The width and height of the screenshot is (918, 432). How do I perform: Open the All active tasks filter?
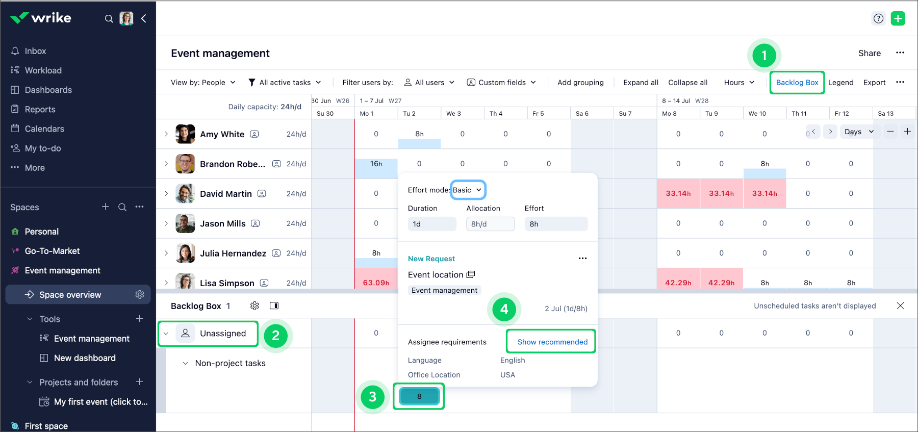285,82
